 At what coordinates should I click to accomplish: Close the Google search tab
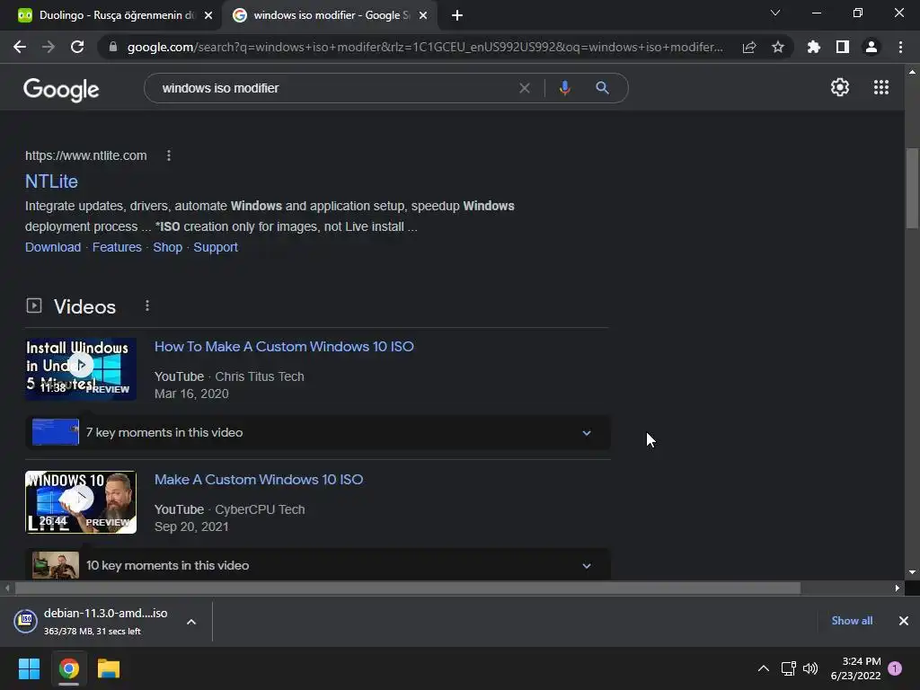click(423, 15)
